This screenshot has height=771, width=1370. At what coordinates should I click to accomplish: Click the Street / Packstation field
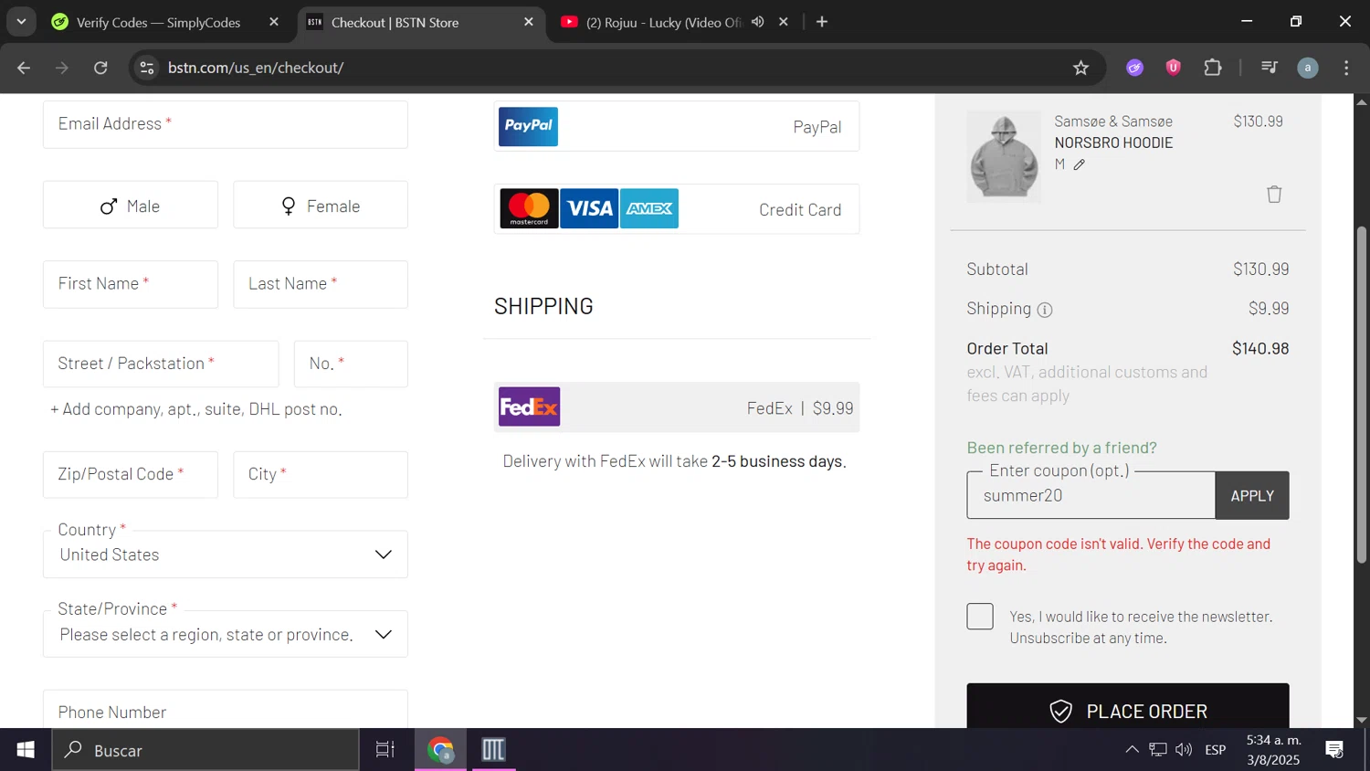pos(161,364)
